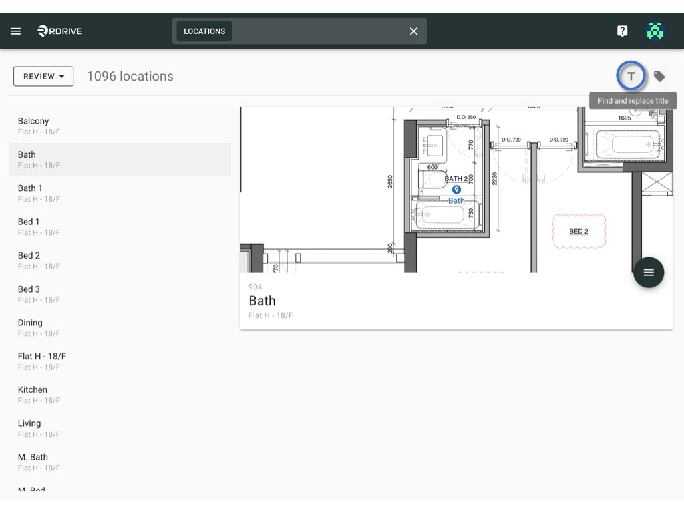
Task: Open the round floating menu button
Action: [649, 273]
